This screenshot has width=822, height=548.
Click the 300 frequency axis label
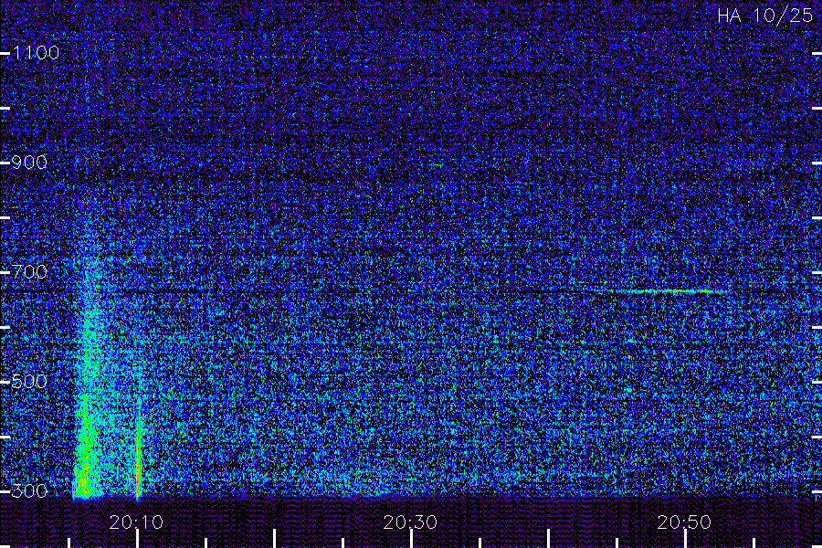tap(29, 490)
